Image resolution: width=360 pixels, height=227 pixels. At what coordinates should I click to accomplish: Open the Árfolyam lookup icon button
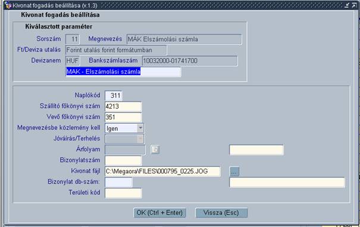[x=155, y=150]
